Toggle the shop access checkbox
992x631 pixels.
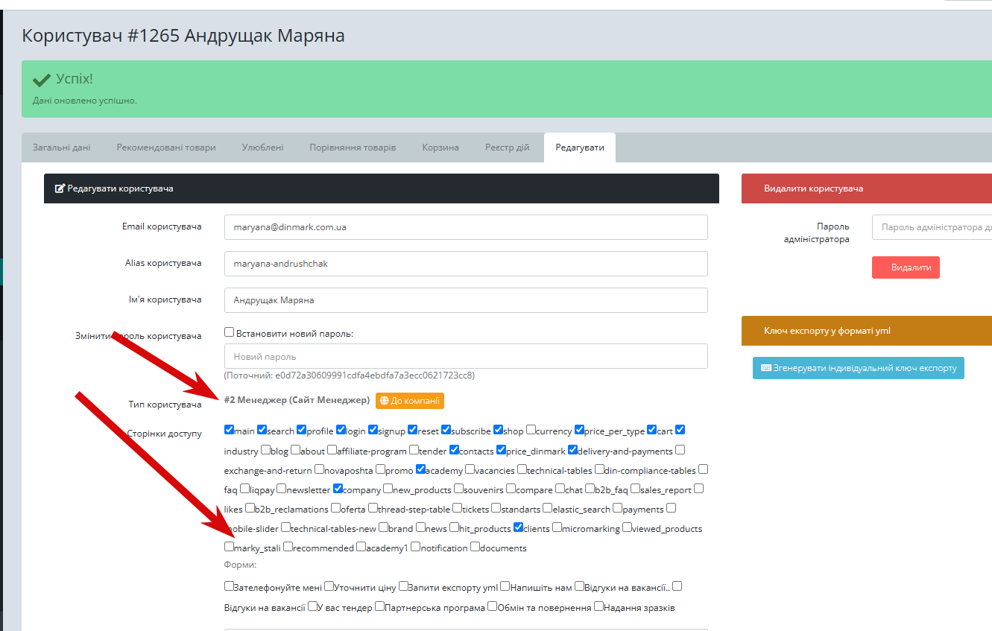[499, 430]
